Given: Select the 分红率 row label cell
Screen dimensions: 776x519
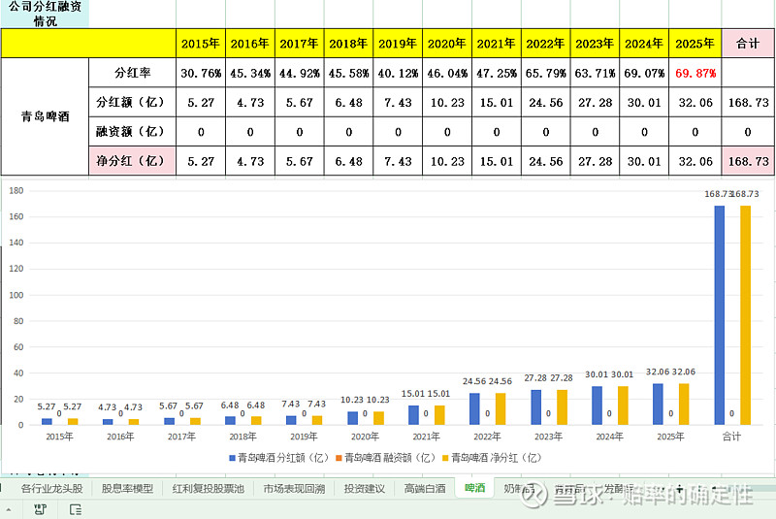Looking at the screenshot, I should point(132,73).
